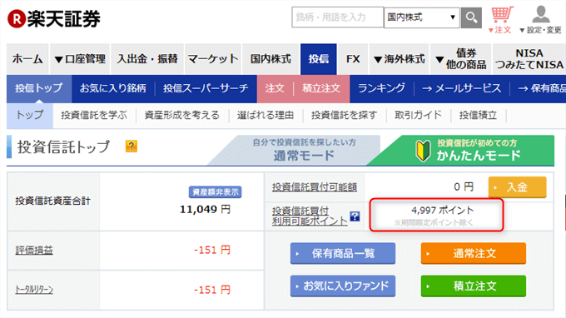Open the 投信積立 third-level tab
This screenshot has height=318, width=566.
(478, 116)
